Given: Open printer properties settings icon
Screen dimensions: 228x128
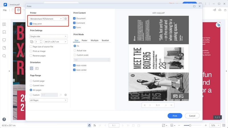Looking at the screenshot, I should point(66,19).
